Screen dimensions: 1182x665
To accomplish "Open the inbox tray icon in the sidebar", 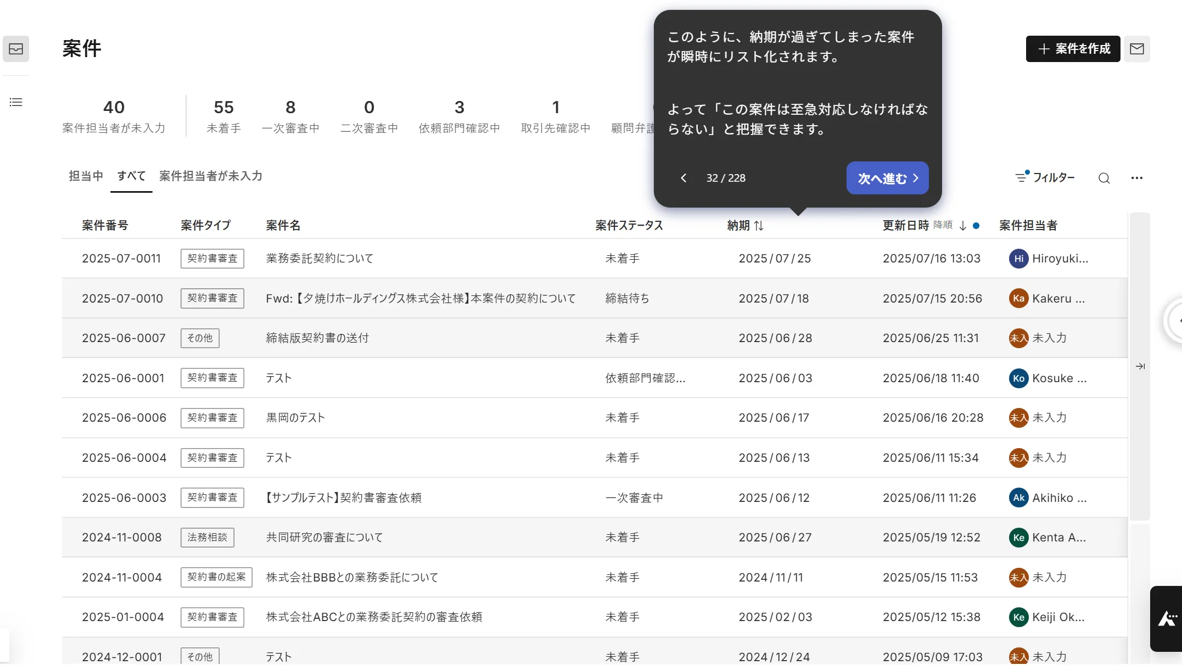I will (16, 49).
